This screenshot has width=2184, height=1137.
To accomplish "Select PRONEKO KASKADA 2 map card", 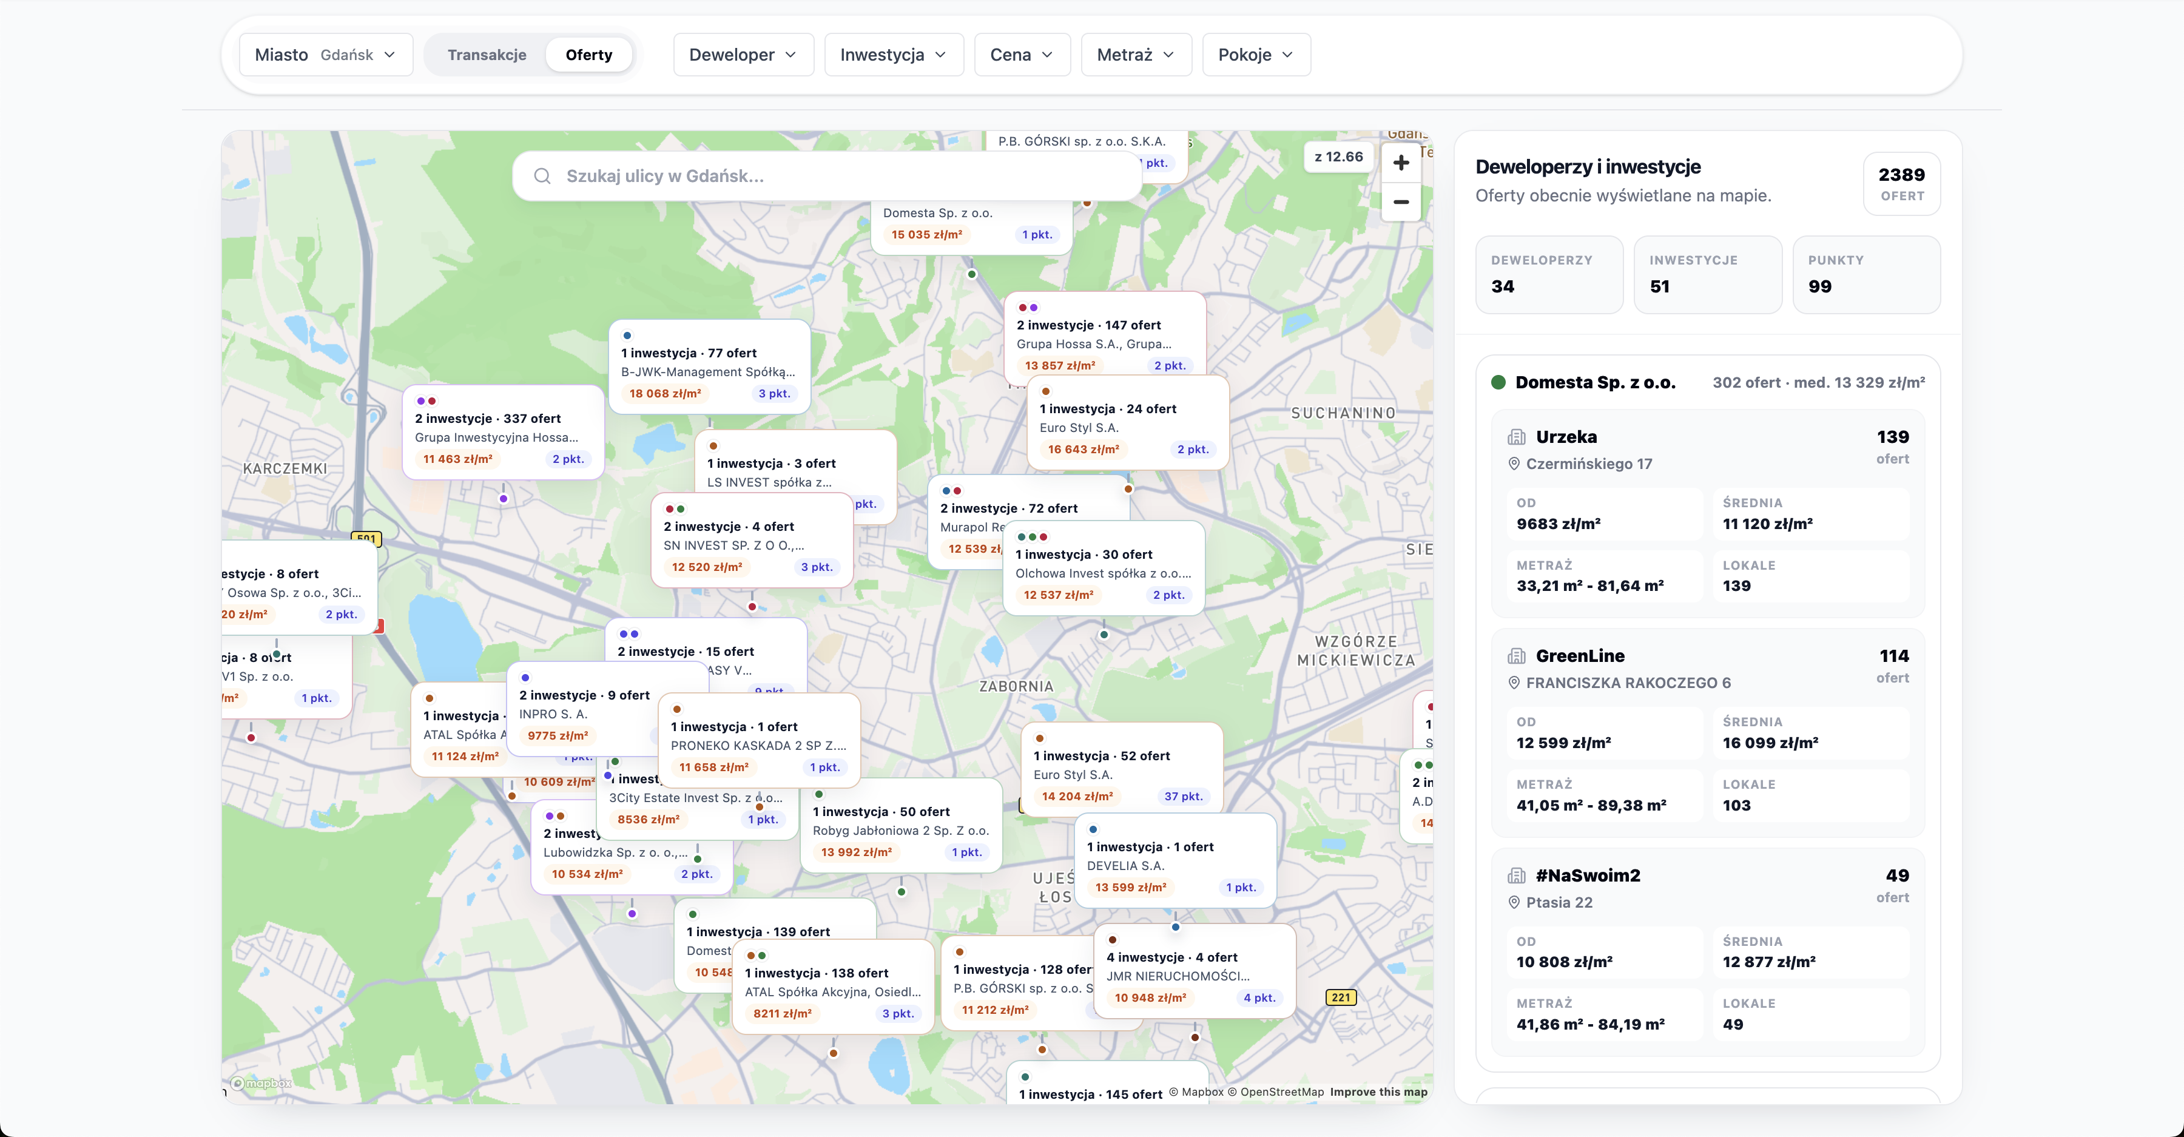I will [759, 740].
